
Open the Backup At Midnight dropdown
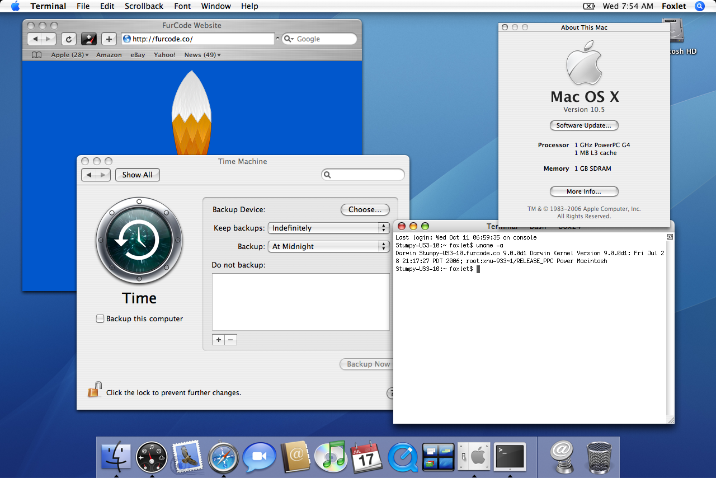tap(328, 246)
